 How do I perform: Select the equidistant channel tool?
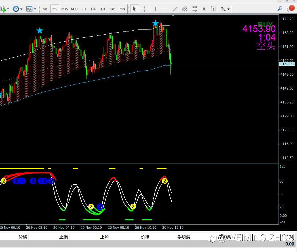pyautogui.click(x=184, y=9)
